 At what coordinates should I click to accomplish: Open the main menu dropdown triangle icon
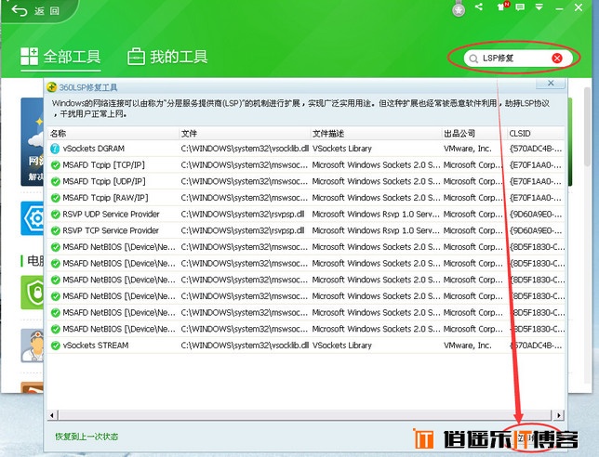539,7
